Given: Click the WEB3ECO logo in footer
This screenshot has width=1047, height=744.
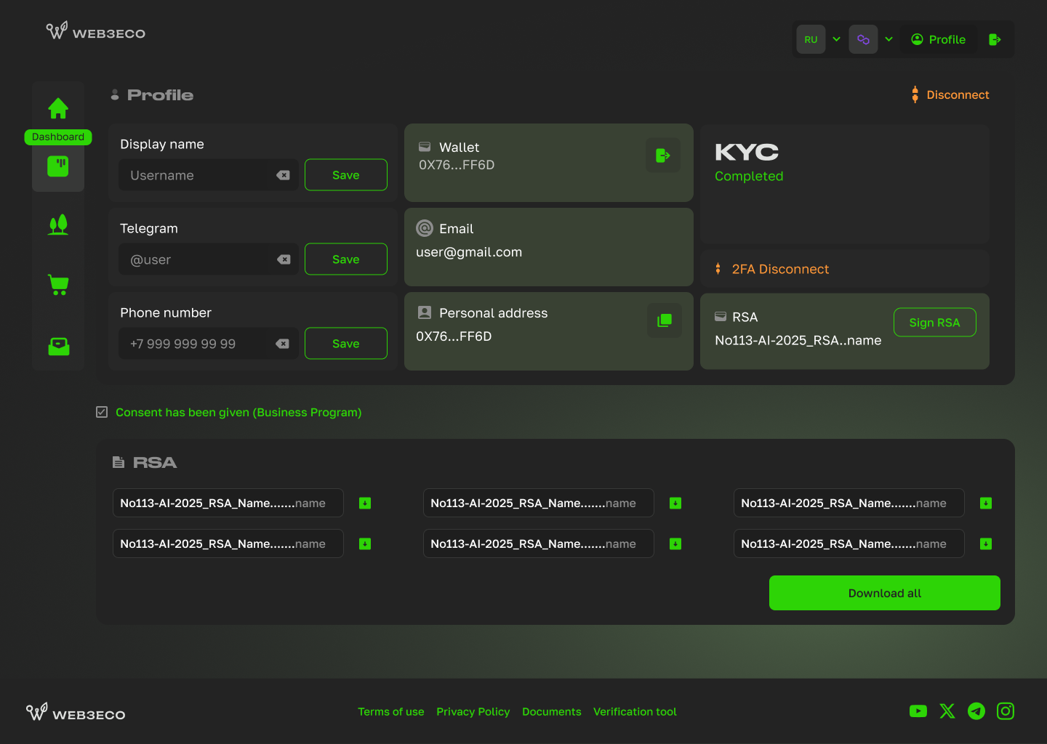Looking at the screenshot, I should tap(76, 713).
